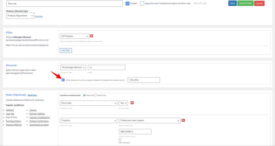This screenshot has width=275, height=146.
Task: Click the WELCOME15 coupon name field
Action: (x=135, y=132)
